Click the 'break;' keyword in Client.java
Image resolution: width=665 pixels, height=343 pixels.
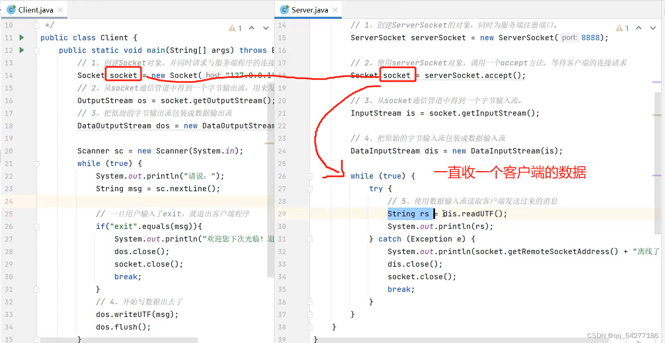pos(128,277)
